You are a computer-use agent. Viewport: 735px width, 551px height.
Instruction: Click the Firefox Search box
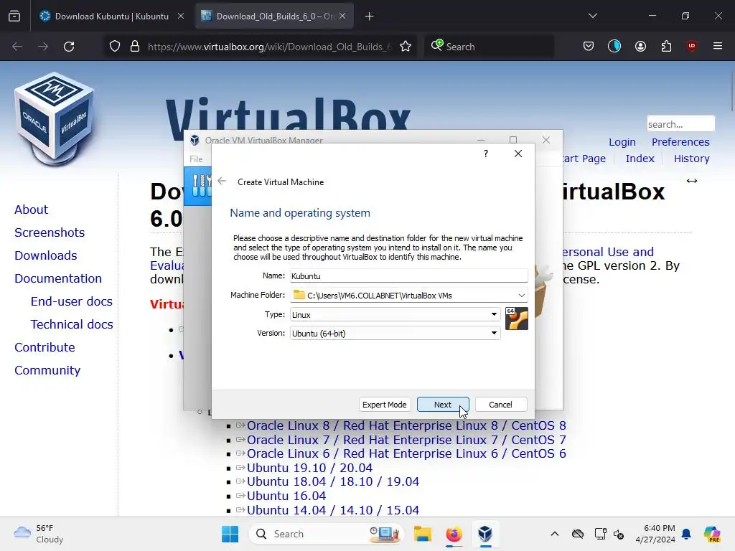coord(489,47)
